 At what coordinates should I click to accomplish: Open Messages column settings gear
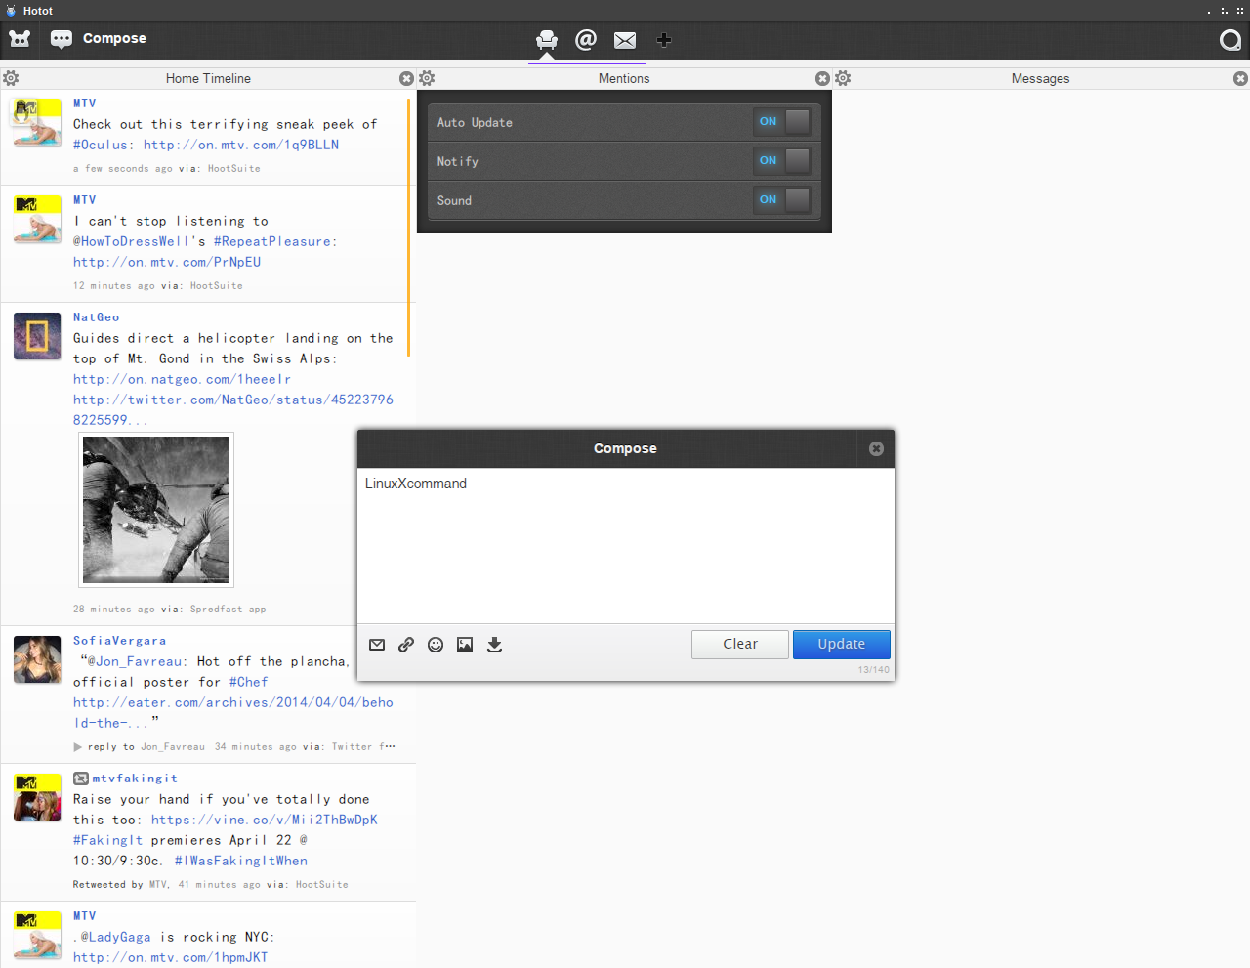tap(843, 78)
